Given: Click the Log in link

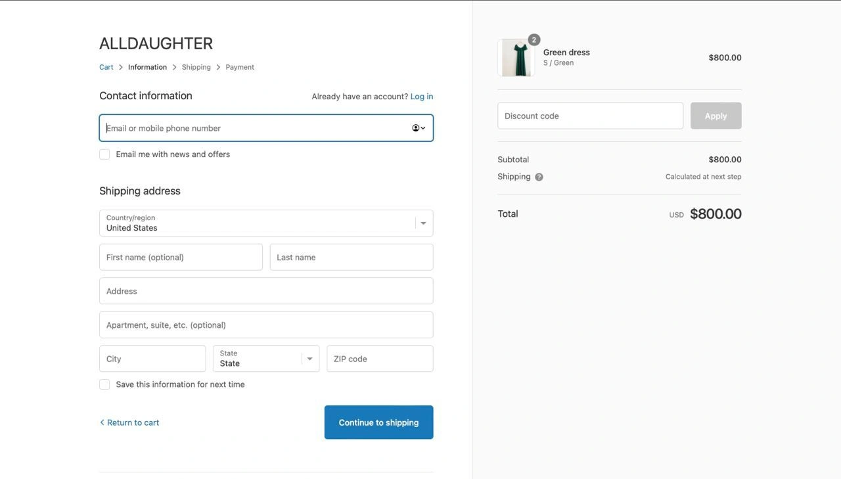Looking at the screenshot, I should point(421,97).
